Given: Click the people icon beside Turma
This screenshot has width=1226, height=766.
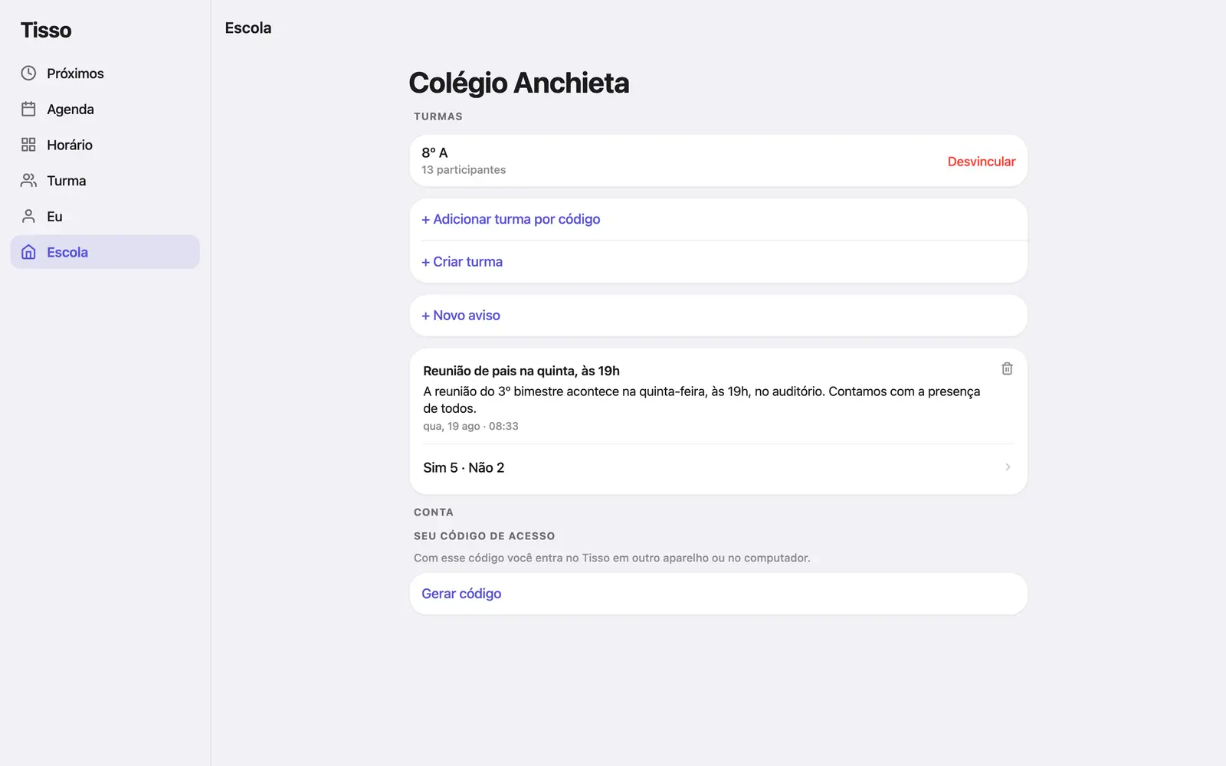Looking at the screenshot, I should tap(28, 181).
